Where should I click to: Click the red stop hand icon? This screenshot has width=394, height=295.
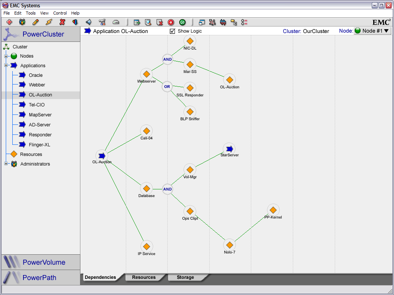coord(171,22)
